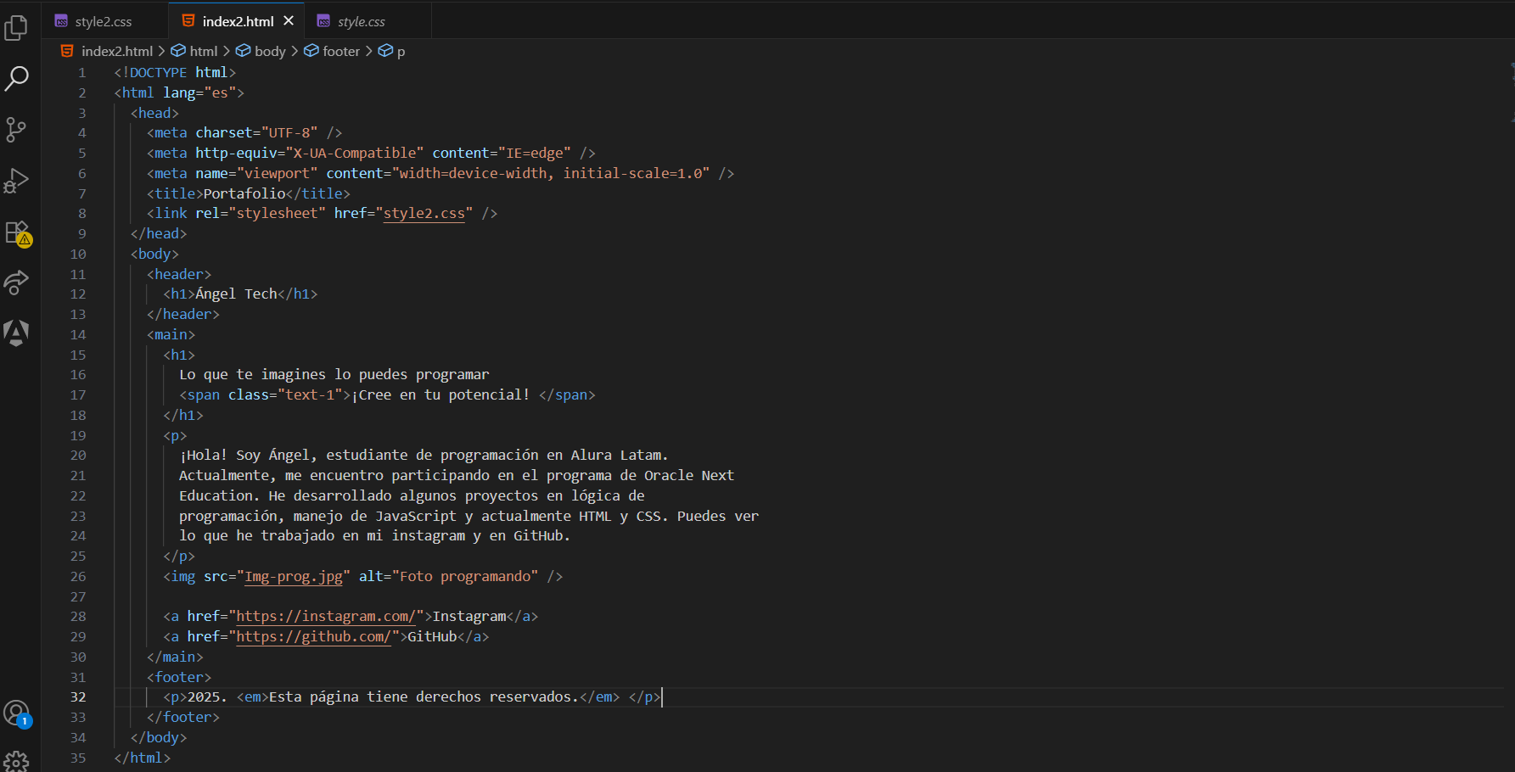1515x772 pixels.
Task: Click the https://github.com/ link
Action: point(314,636)
